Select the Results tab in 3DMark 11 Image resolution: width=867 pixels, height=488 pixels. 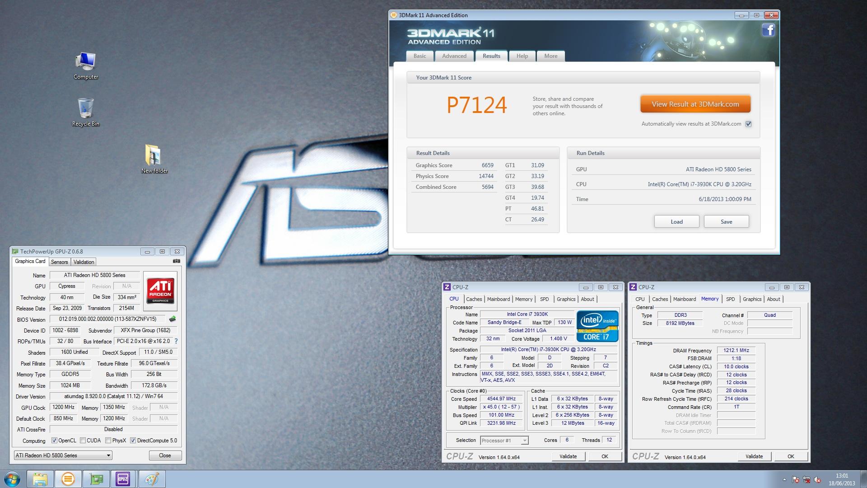pyautogui.click(x=491, y=56)
